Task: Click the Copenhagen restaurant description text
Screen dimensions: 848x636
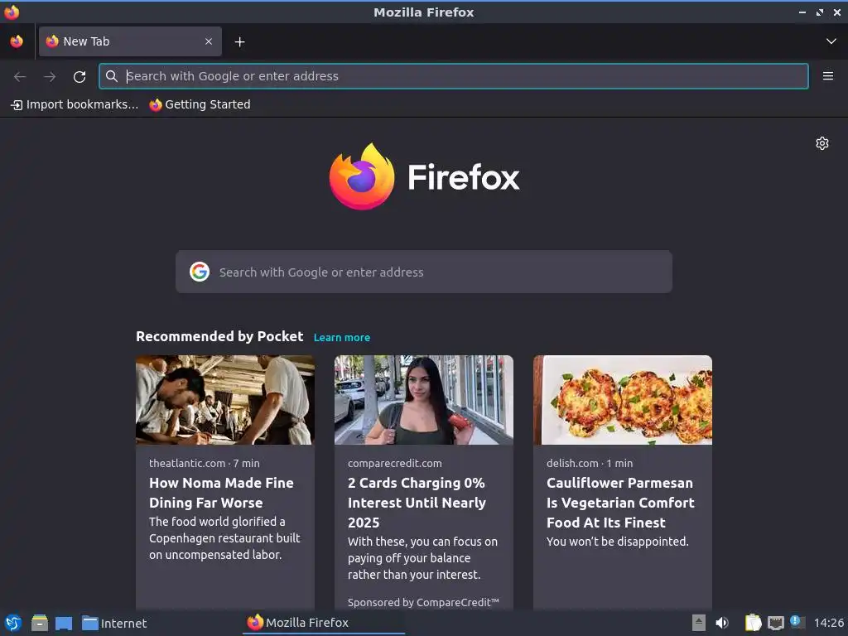Action: pyautogui.click(x=224, y=538)
